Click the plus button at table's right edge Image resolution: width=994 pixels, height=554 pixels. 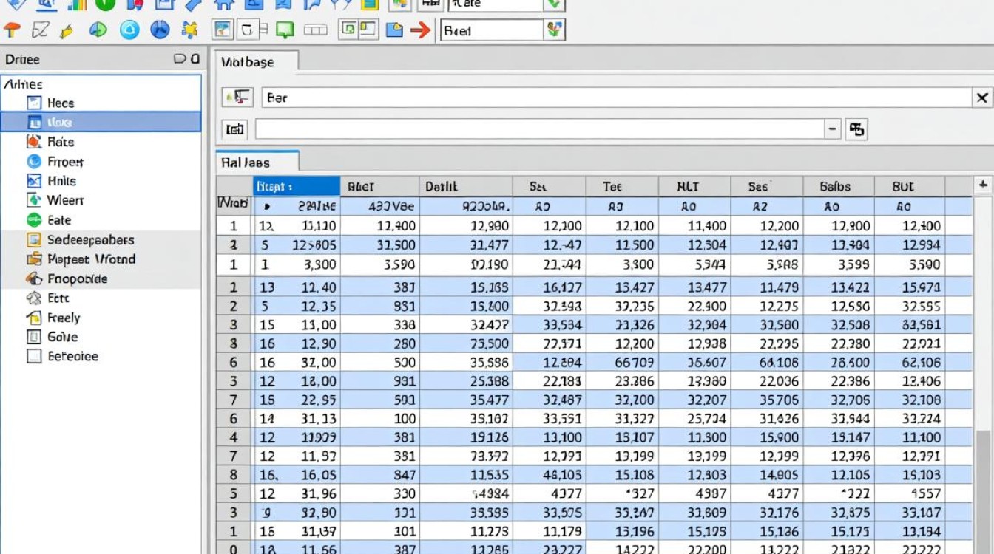(983, 185)
